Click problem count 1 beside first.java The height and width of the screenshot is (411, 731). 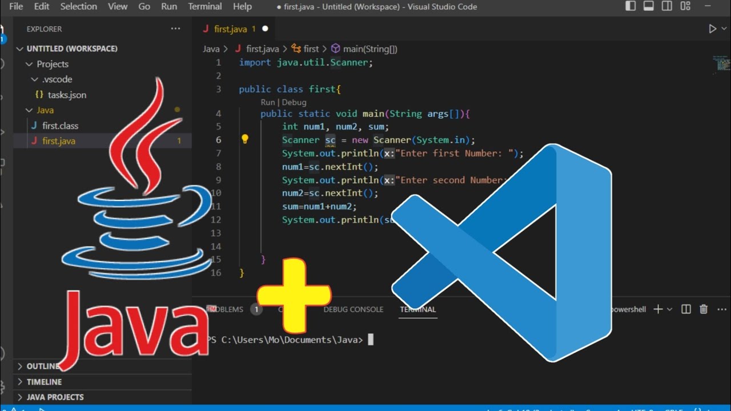coord(179,141)
